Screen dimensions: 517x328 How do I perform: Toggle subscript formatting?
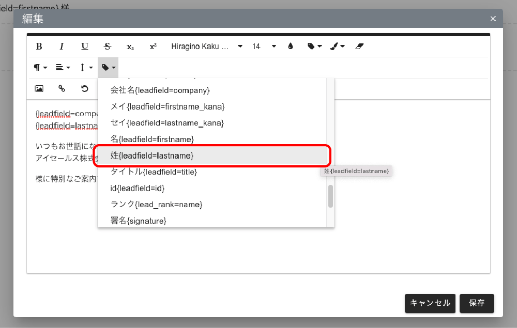click(130, 46)
